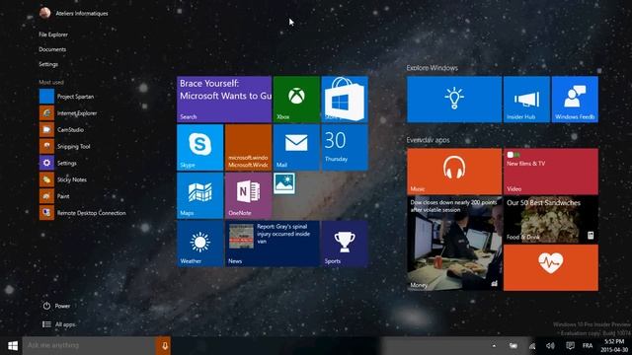The width and height of the screenshot is (632, 355).
Task: Open the Music headphones tile
Action: click(454, 172)
